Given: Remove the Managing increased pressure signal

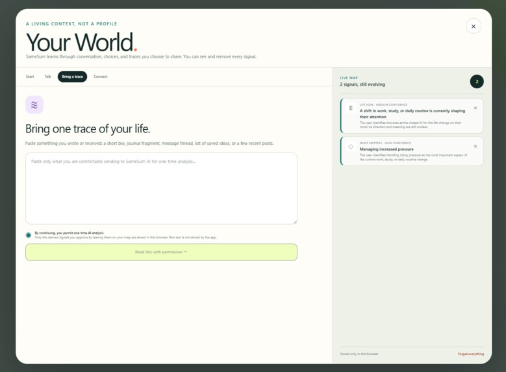Looking at the screenshot, I should pos(475,147).
